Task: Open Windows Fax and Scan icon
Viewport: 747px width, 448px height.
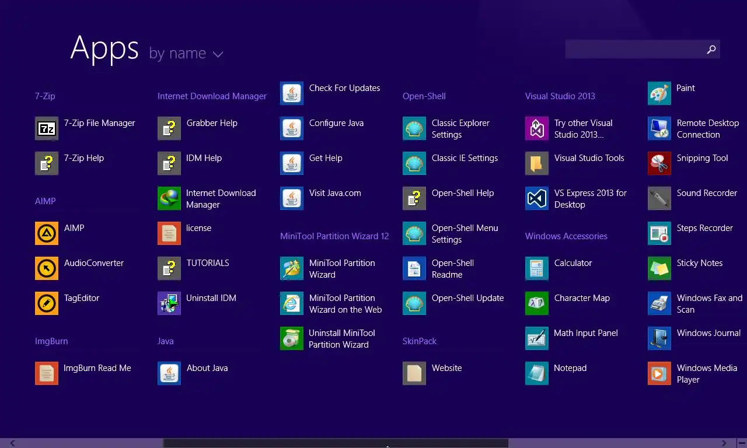Action: (x=659, y=303)
